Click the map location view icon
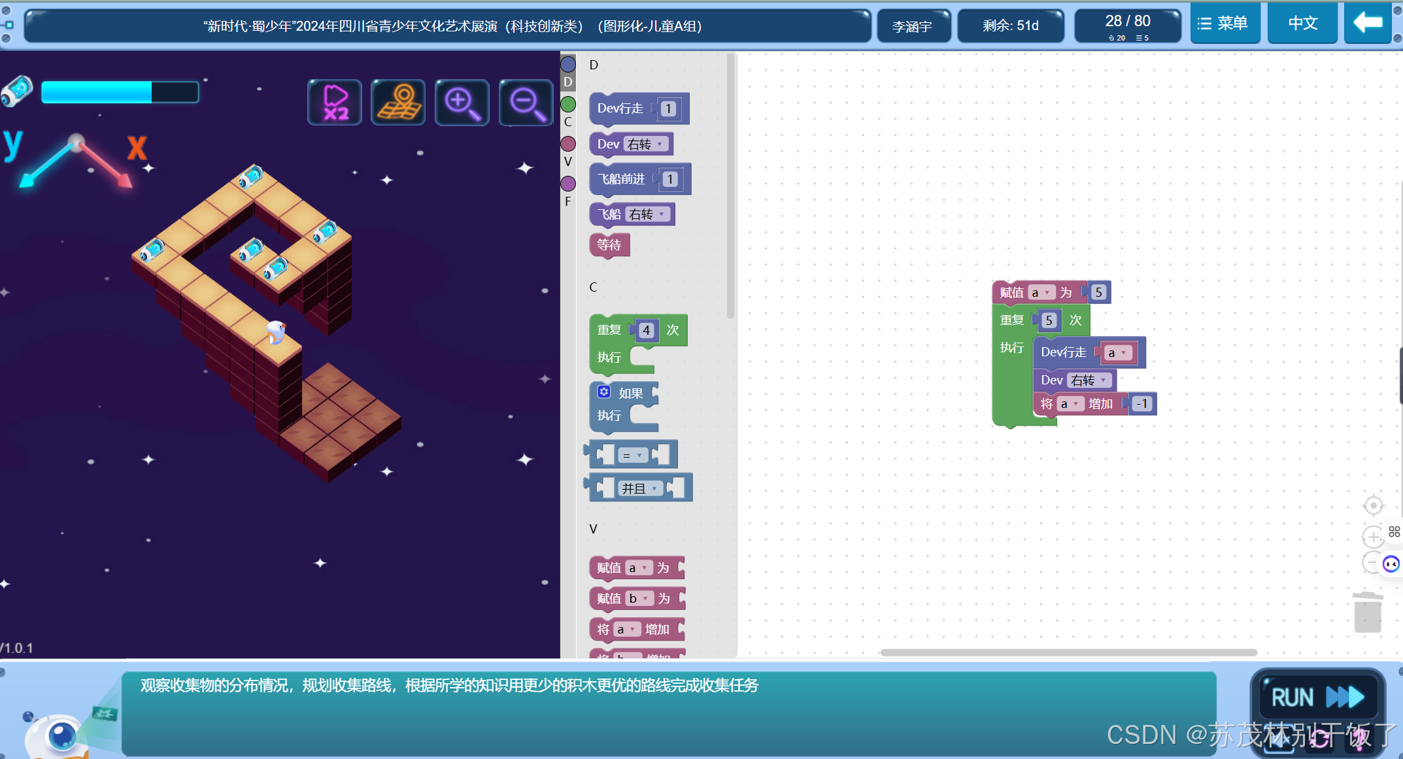Screen dimensions: 1403x759 coord(398,103)
